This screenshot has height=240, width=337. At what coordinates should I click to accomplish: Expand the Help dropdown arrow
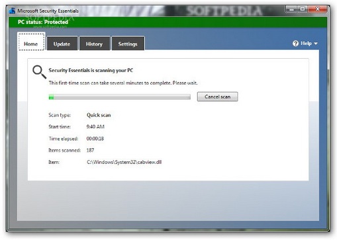pyautogui.click(x=316, y=44)
